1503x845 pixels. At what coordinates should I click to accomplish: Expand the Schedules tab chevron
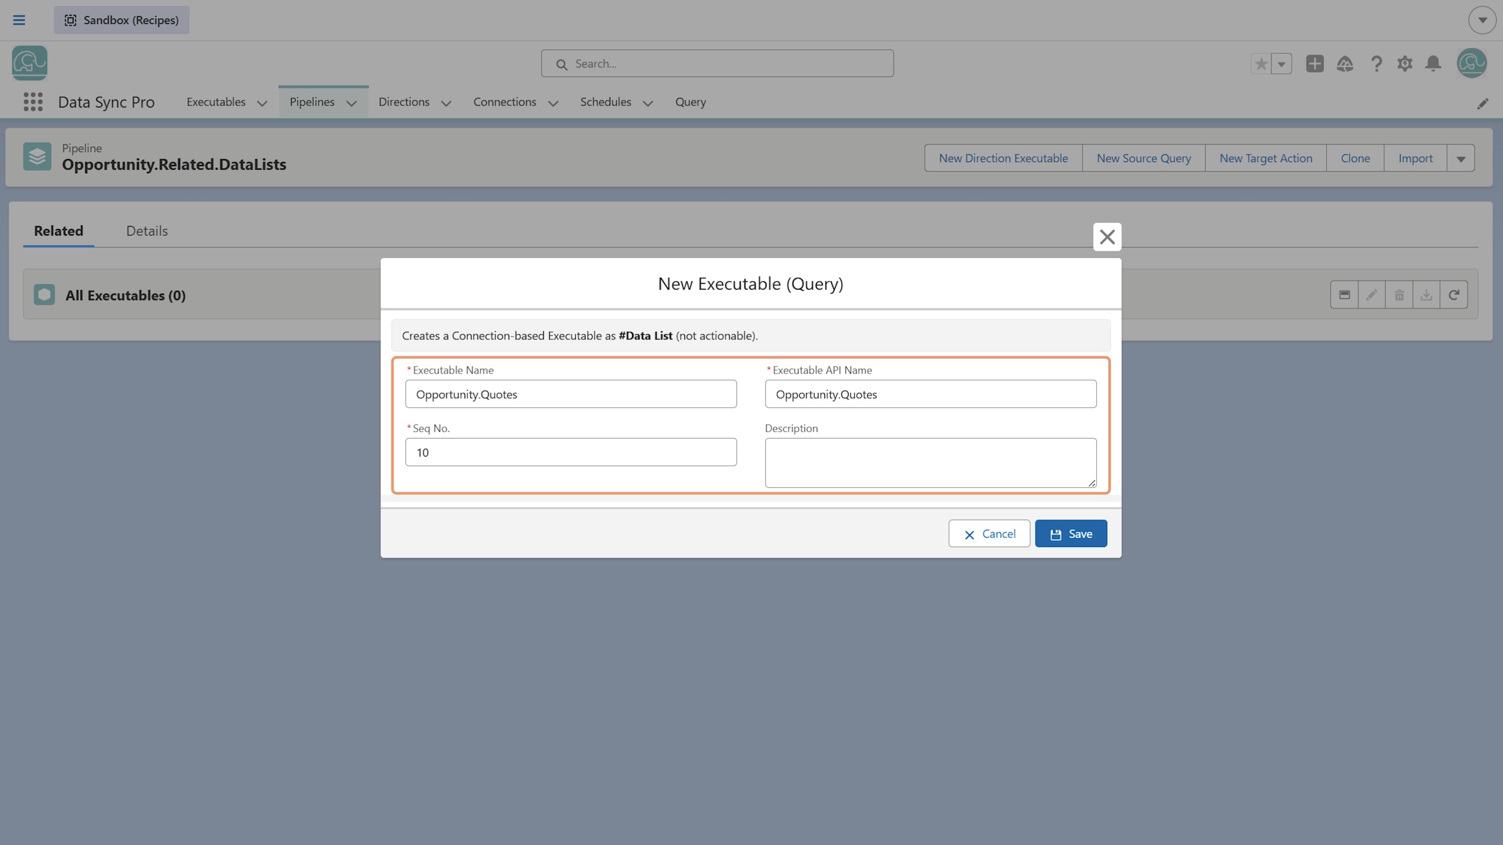(648, 103)
